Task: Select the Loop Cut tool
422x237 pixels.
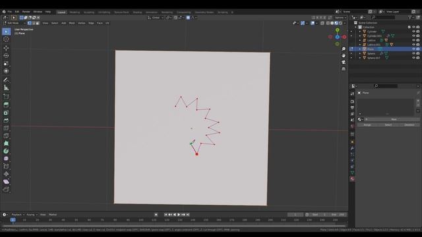Action: coord(6,128)
